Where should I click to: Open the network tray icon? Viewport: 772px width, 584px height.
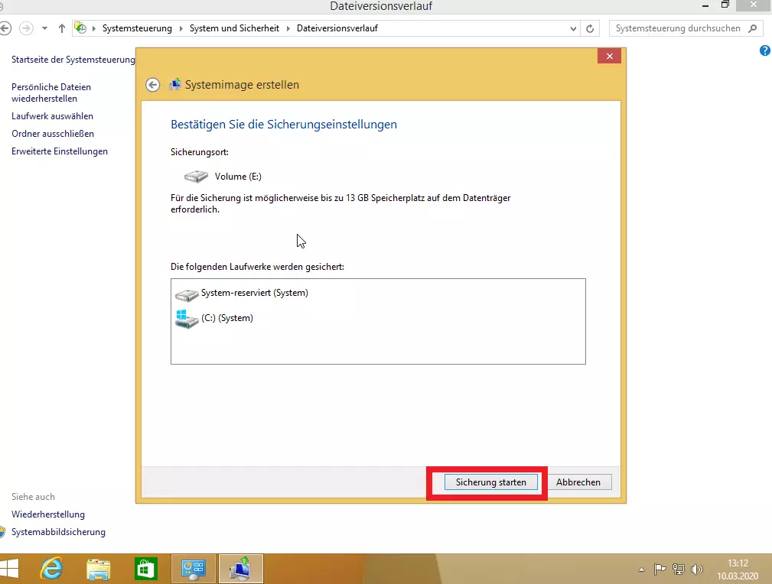679,569
